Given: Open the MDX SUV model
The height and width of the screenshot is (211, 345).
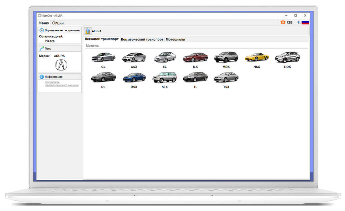Looking at the screenshot, I should tap(226, 57).
